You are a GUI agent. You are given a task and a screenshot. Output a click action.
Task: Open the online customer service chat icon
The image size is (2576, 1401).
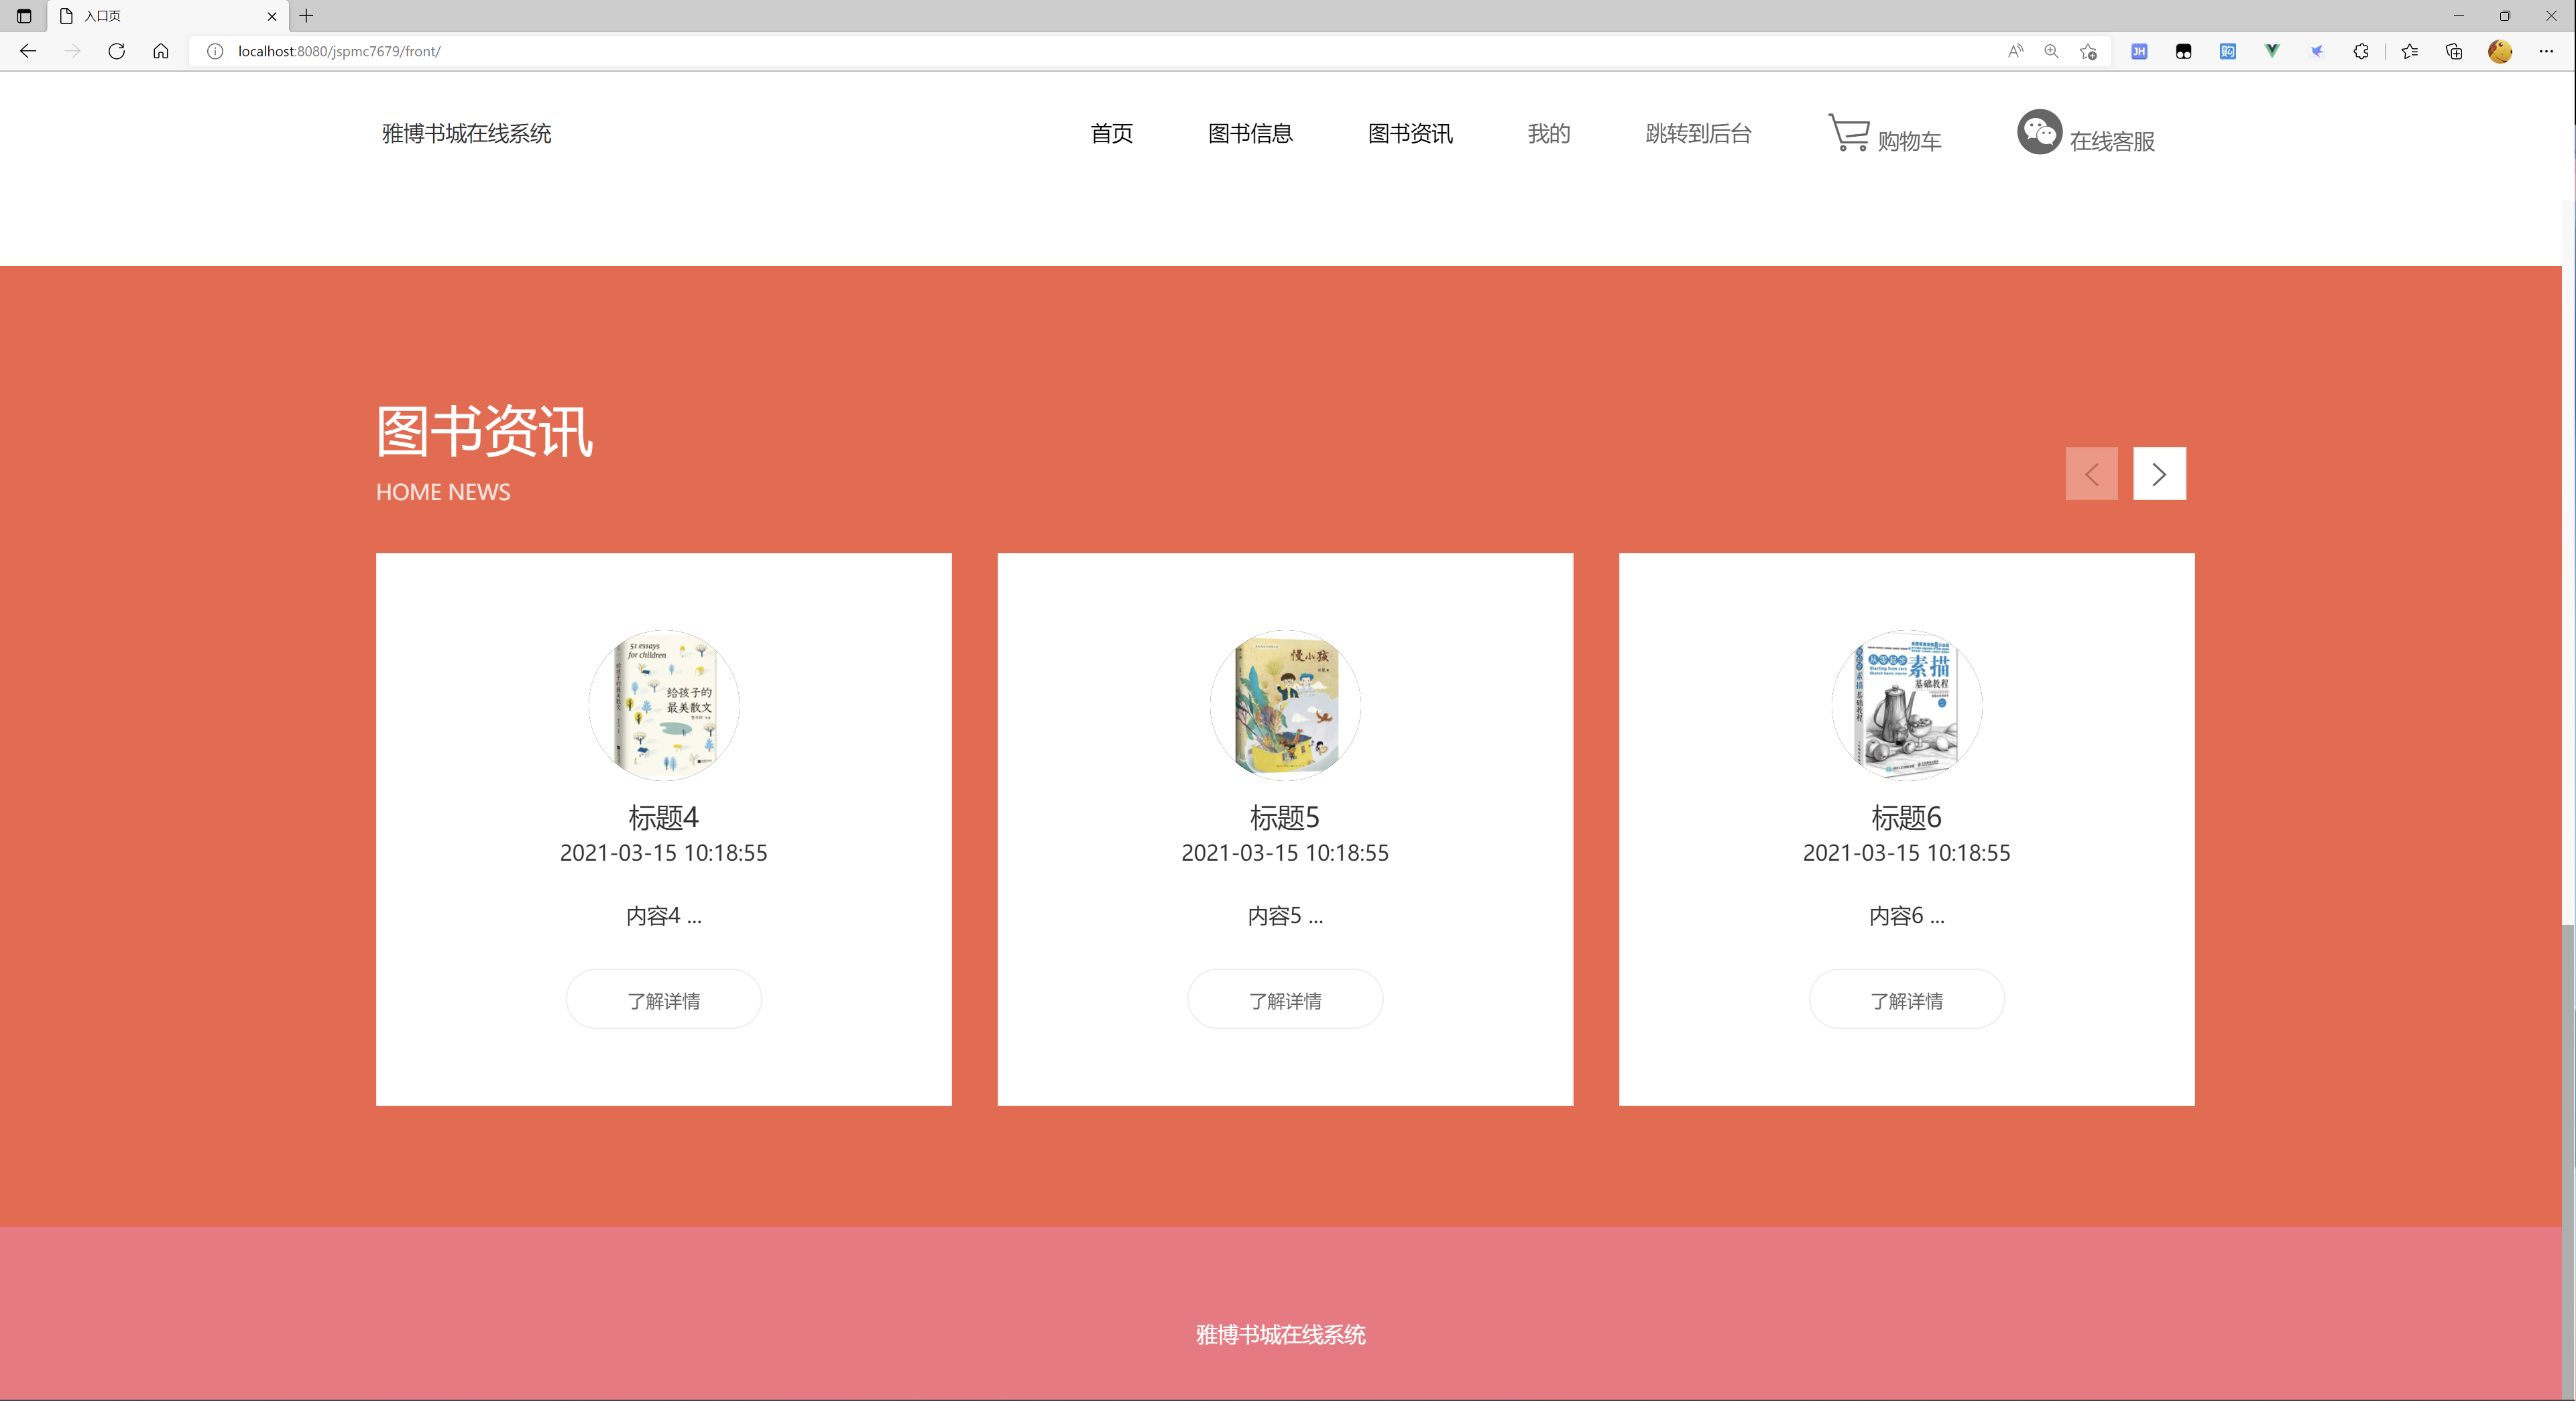tap(2039, 132)
